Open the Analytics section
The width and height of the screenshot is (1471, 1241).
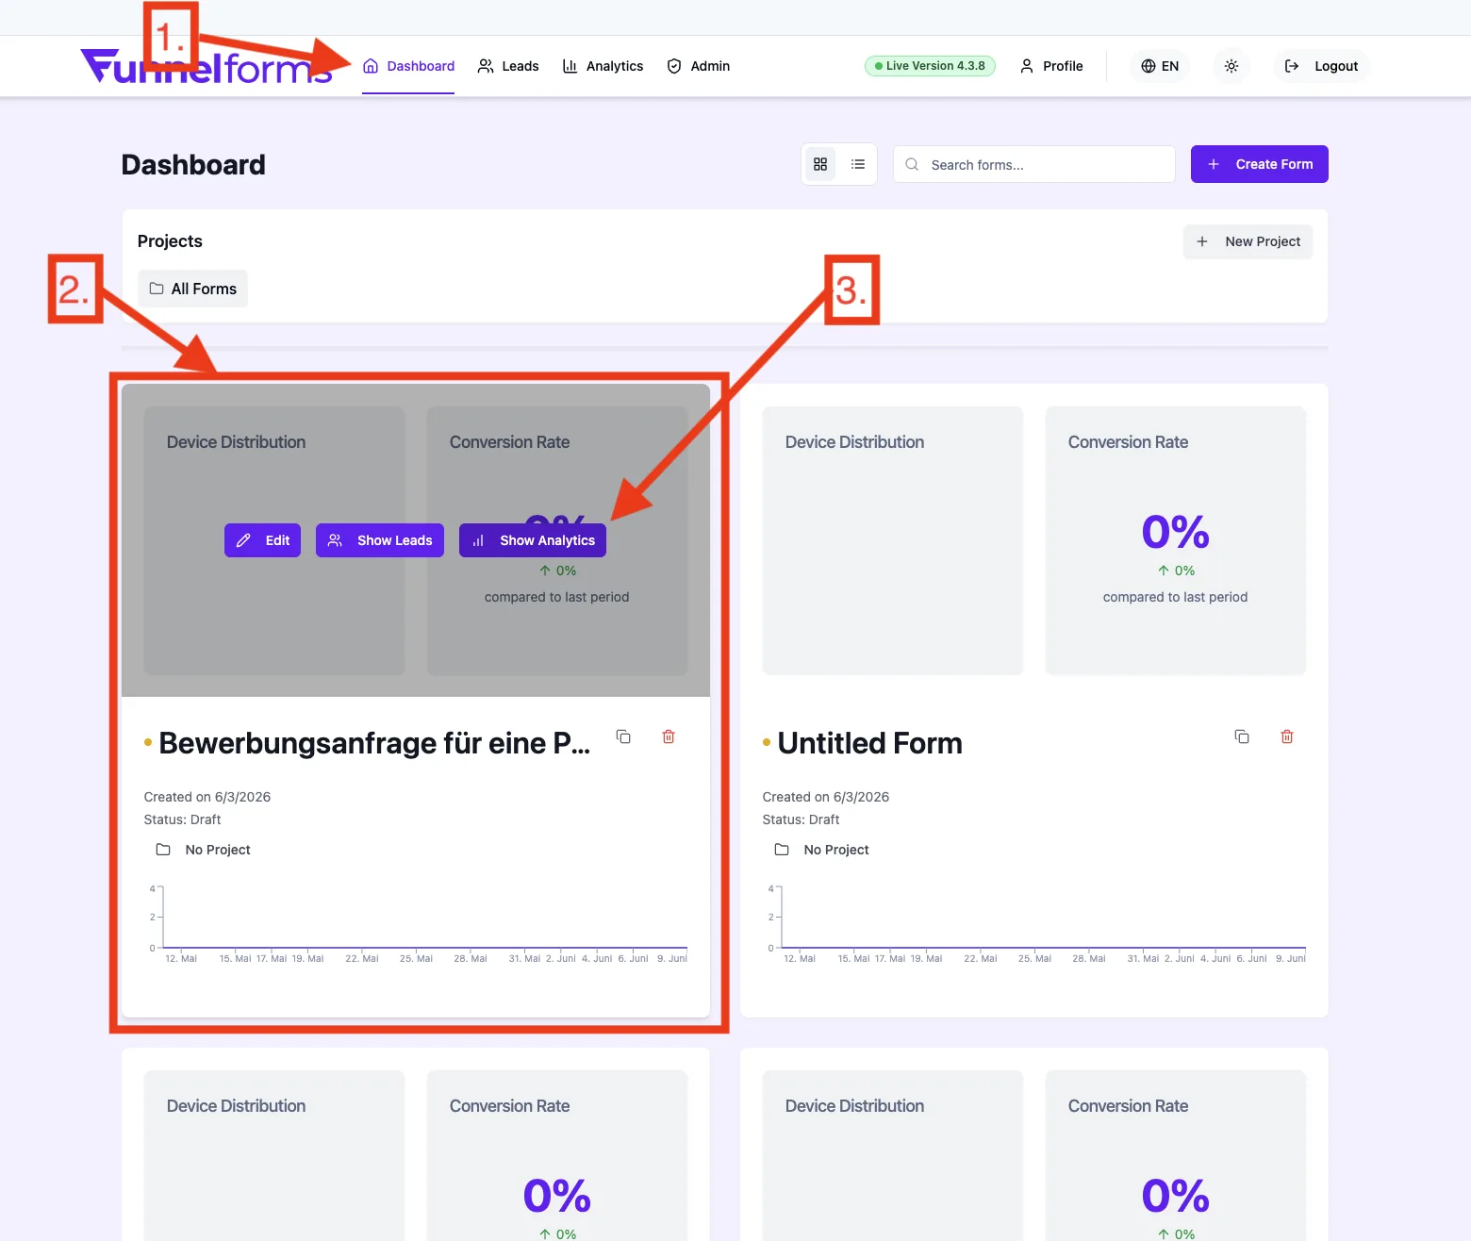[603, 66]
